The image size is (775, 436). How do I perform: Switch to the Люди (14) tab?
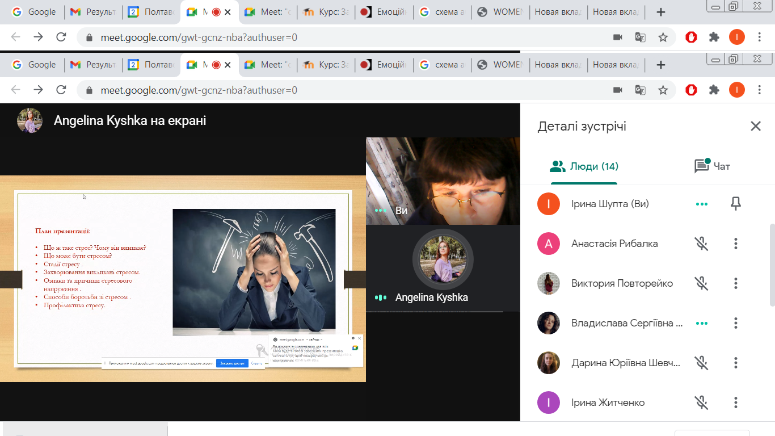pos(584,166)
